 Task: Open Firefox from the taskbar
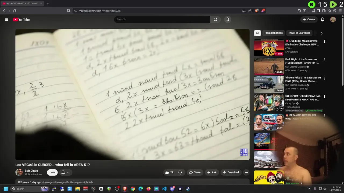[148, 189]
